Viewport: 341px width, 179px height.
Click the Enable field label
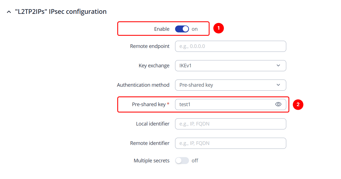pos(162,29)
